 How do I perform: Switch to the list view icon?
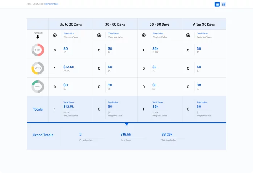pos(224,4)
